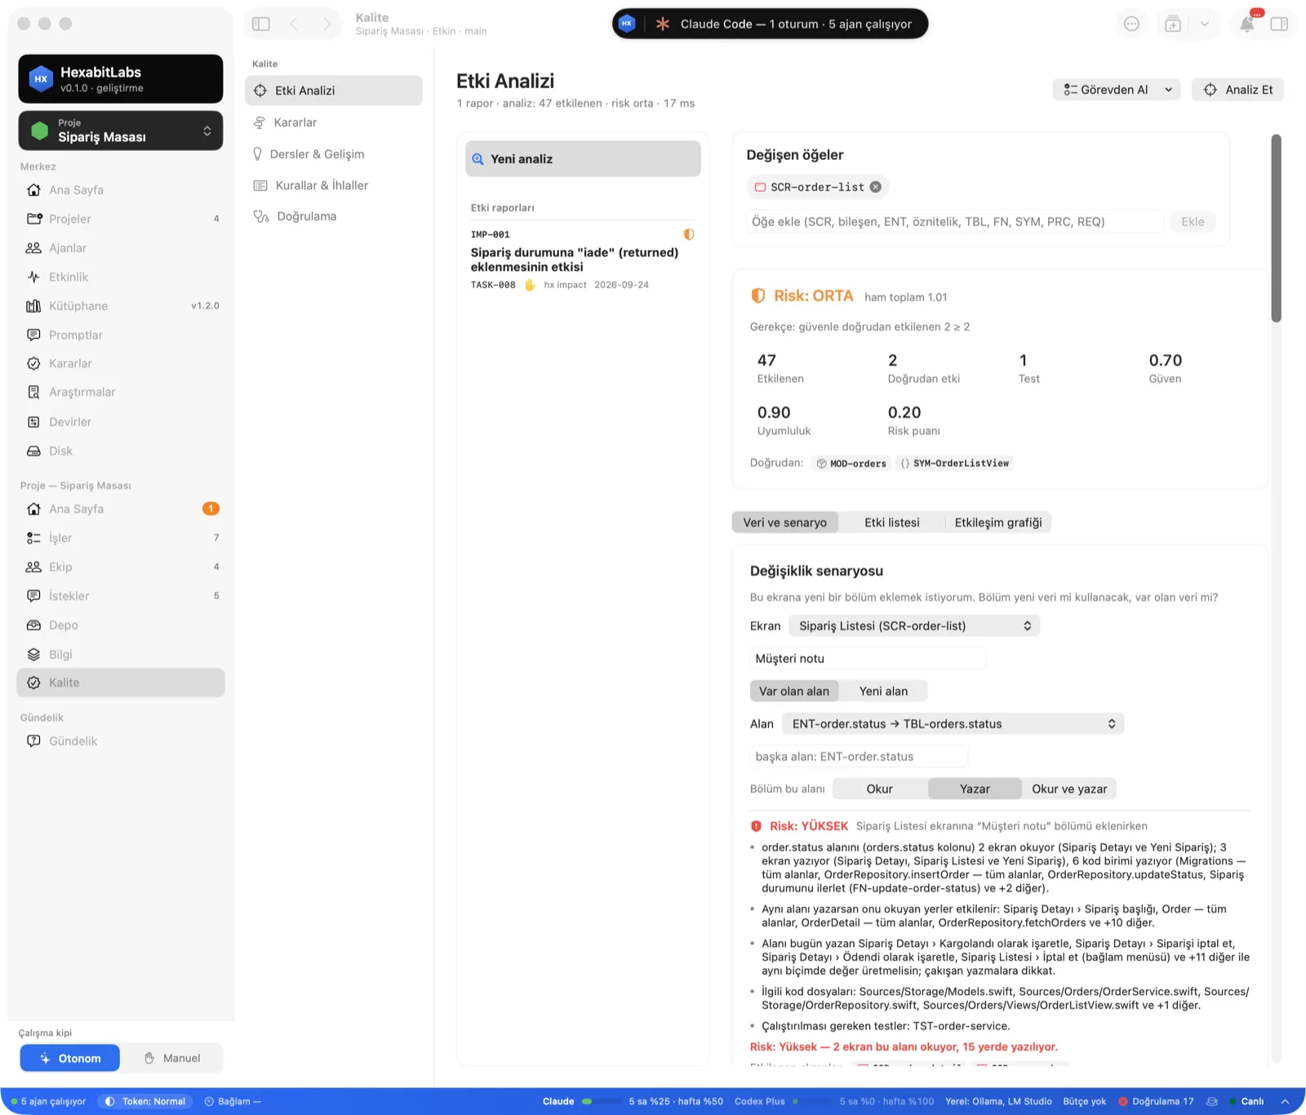Click the Müşteri notu text field
The image size is (1306, 1115).
pyautogui.click(x=868, y=659)
